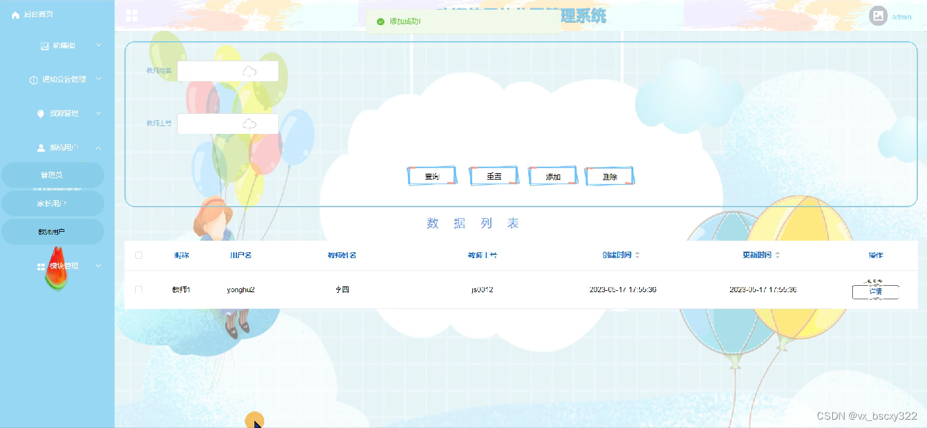
Task: Click the info icon next to 通知公告管理
Action: click(x=33, y=80)
